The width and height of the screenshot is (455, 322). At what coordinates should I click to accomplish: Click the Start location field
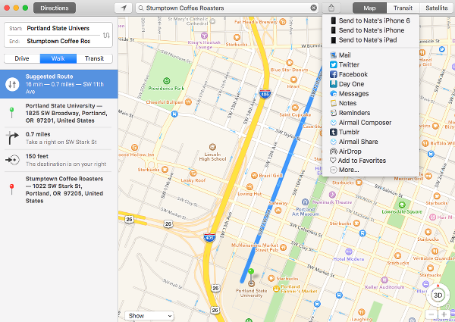58,28
